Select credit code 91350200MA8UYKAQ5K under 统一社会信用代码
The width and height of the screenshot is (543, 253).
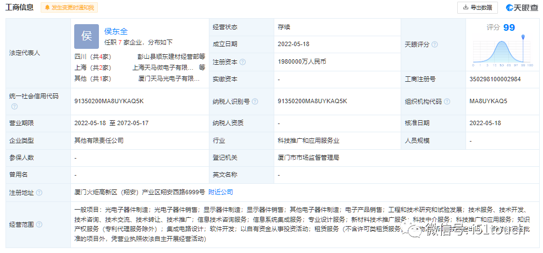tap(109, 102)
